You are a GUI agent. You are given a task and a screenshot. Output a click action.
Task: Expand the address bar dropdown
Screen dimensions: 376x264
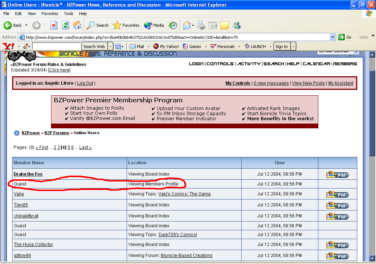coord(333,37)
